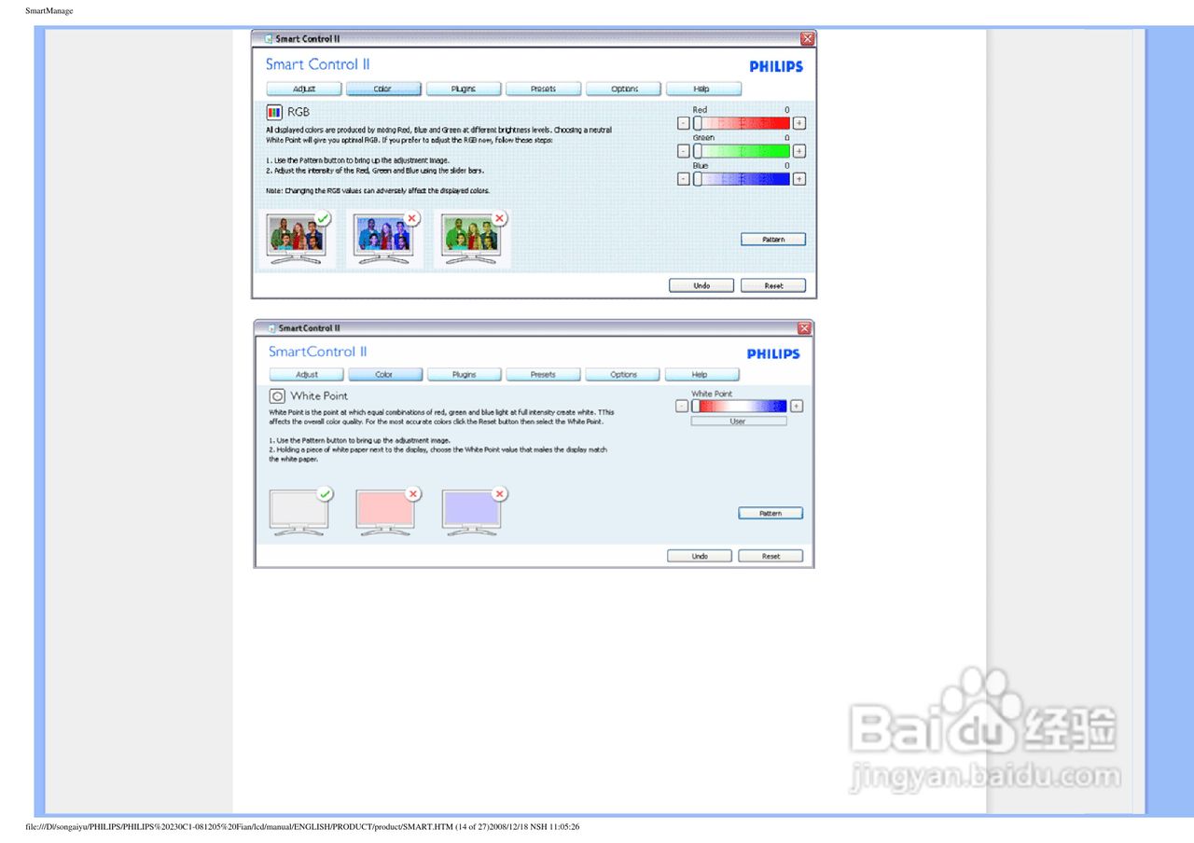The height and width of the screenshot is (843, 1194).
Task: Switch to Presets tab in the RGB window
Action: [543, 89]
